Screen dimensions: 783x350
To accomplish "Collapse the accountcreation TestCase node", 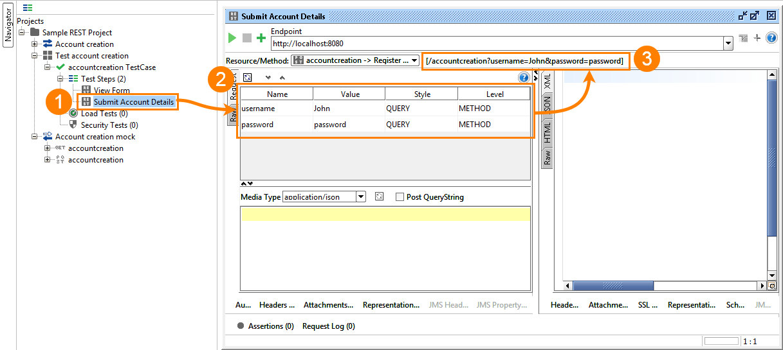I will [x=48, y=67].
